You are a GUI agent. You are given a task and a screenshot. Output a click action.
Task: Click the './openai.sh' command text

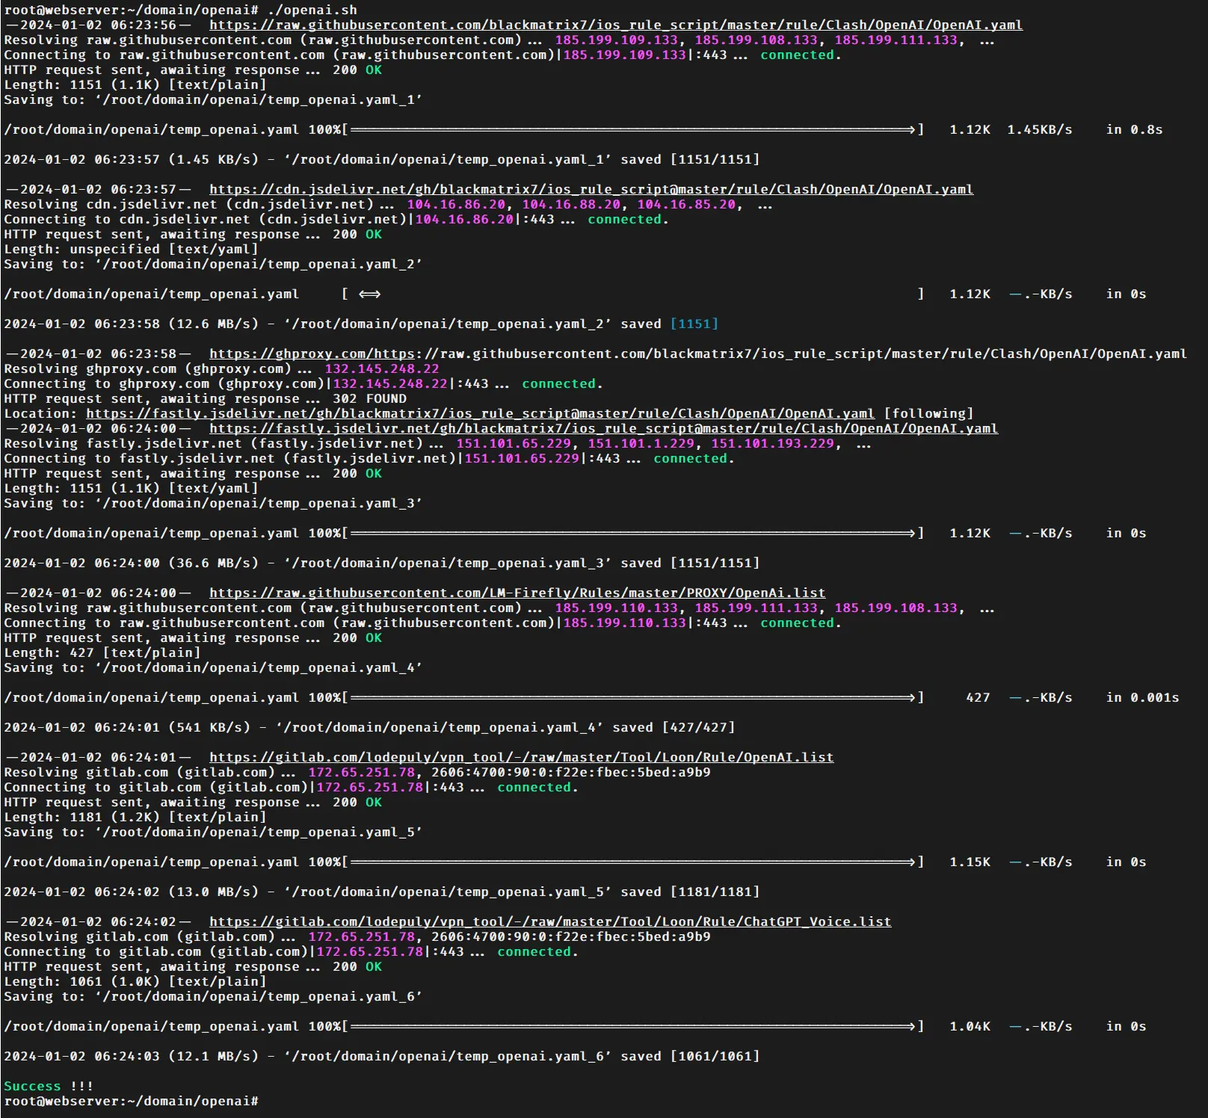pos(312,10)
